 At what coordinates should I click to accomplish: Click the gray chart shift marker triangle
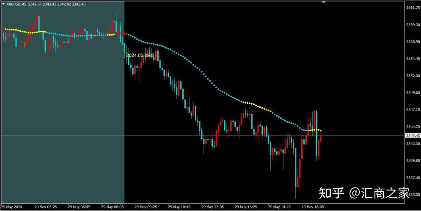324,3
